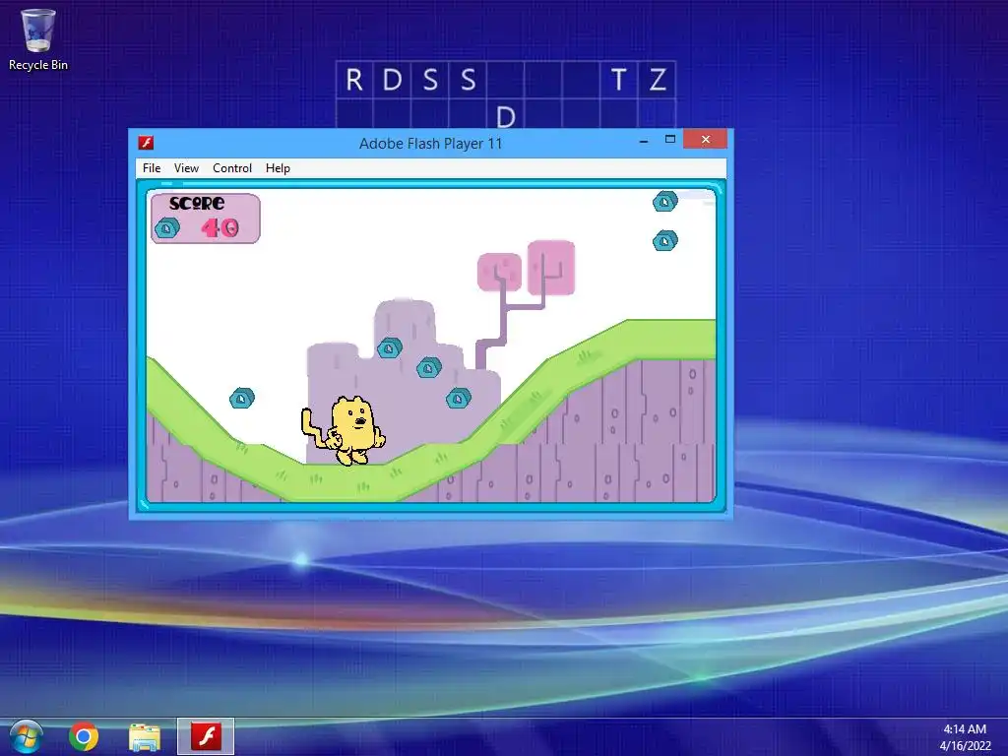Open the File menu in Flash Player
The height and width of the screenshot is (756, 1008).
tap(152, 167)
